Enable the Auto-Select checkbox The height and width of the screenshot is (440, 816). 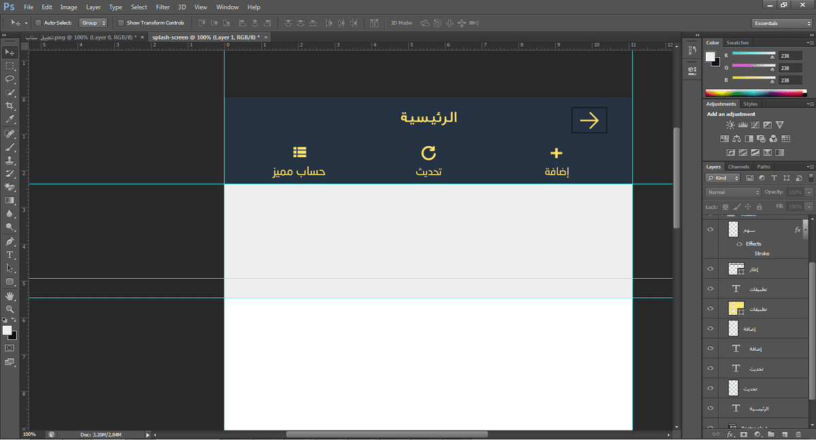tap(39, 22)
